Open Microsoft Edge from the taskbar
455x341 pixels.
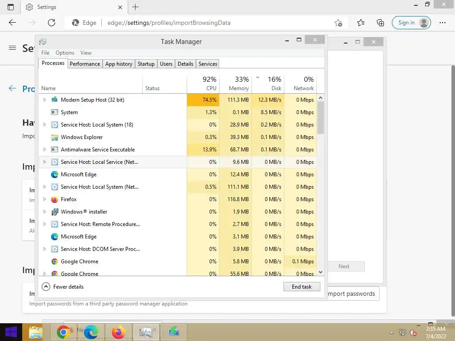(91, 332)
